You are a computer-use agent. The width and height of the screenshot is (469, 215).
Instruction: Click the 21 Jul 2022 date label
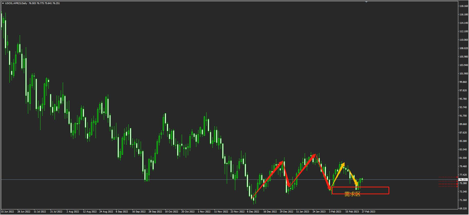click(x=56, y=212)
